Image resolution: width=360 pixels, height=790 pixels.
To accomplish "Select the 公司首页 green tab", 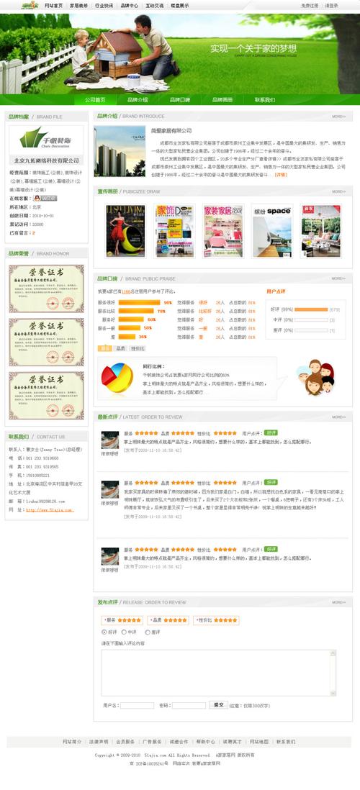I will pos(95,100).
